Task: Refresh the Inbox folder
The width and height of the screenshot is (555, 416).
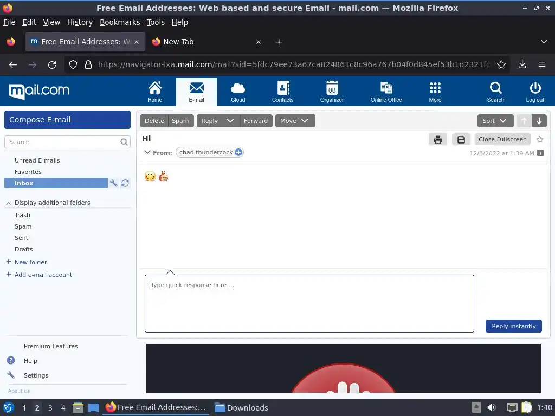Action: tap(125, 183)
